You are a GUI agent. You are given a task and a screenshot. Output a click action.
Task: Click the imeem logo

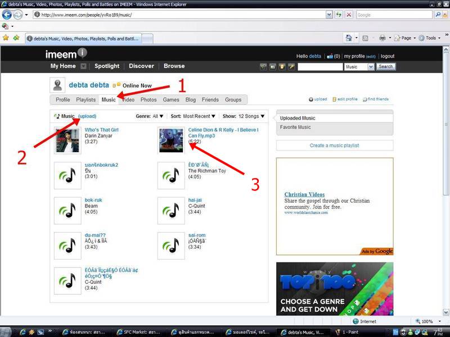pyautogui.click(x=66, y=53)
